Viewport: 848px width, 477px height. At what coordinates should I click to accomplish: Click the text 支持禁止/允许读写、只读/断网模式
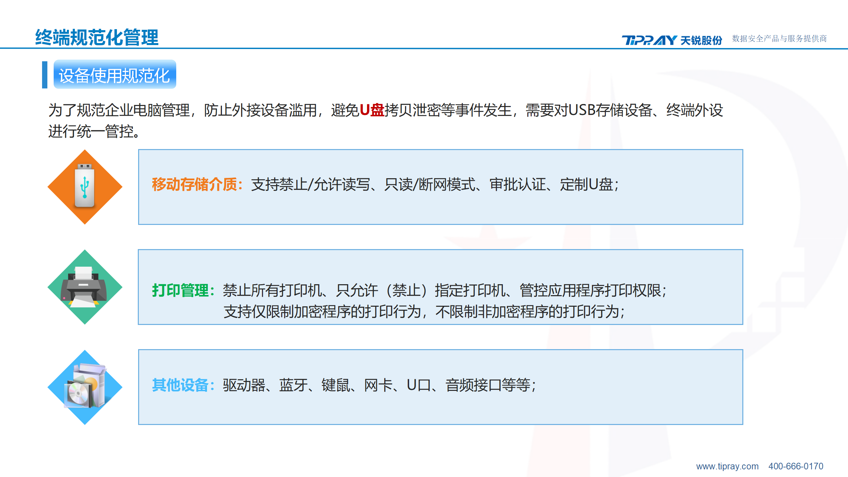coord(363,185)
